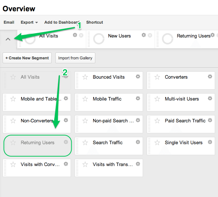Star the Non-Converters segment

click(13, 121)
